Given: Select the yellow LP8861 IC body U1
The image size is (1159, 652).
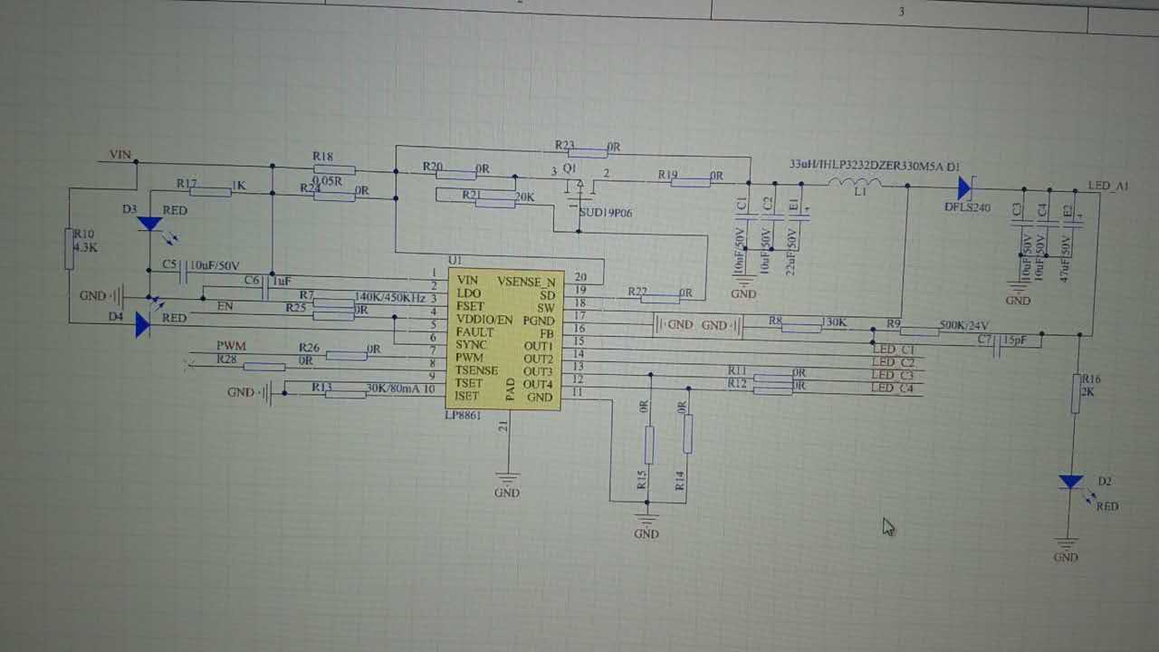Looking at the screenshot, I should point(505,338).
